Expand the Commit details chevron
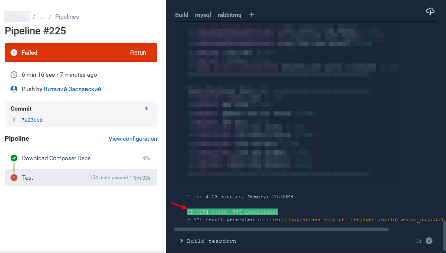The width and height of the screenshot is (446, 253). pyautogui.click(x=147, y=108)
